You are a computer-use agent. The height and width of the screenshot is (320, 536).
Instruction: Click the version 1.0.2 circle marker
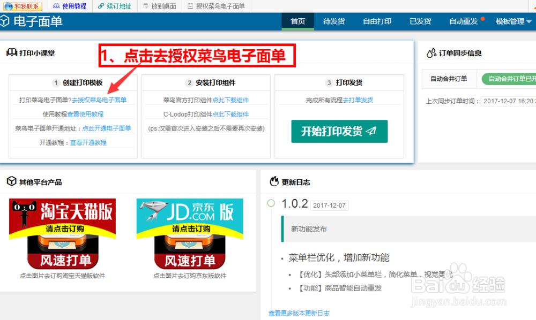coord(271,203)
